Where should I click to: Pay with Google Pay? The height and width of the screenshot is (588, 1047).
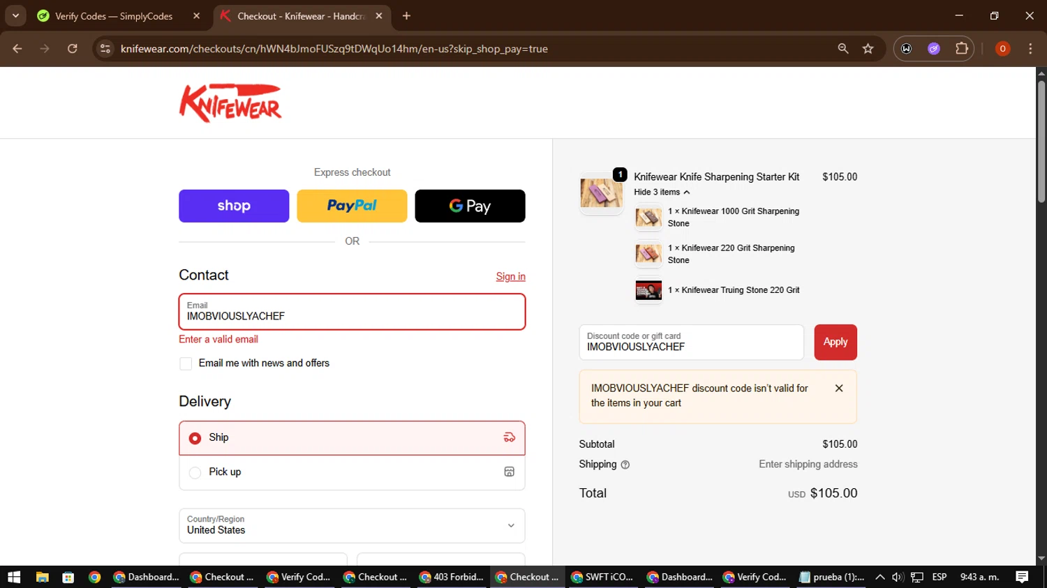[x=470, y=206]
